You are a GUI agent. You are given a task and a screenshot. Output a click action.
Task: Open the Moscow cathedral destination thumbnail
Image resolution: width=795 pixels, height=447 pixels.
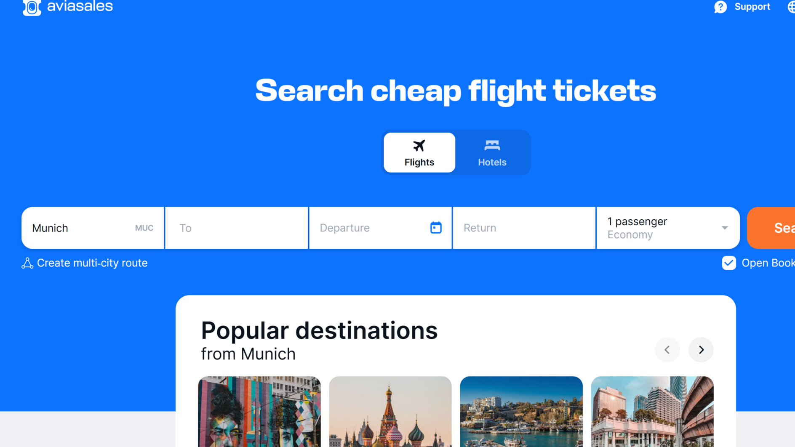click(x=390, y=412)
